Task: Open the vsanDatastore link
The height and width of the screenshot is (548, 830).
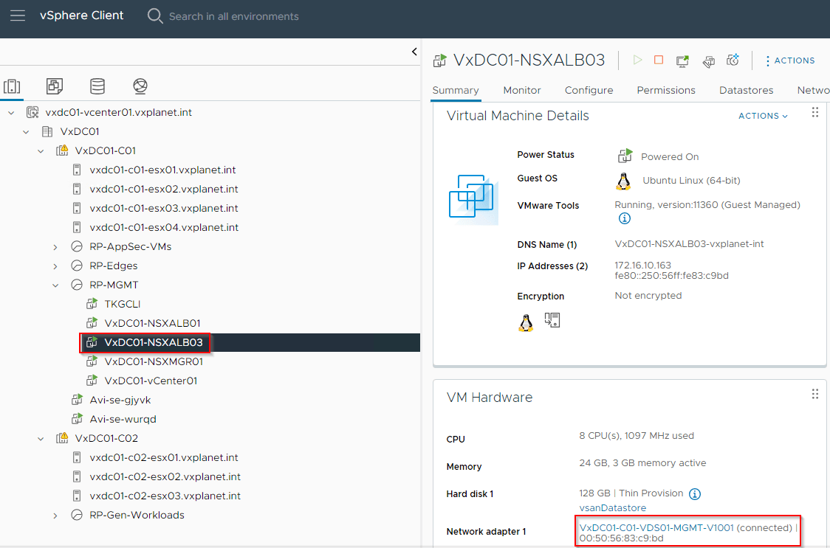Action: click(x=612, y=507)
